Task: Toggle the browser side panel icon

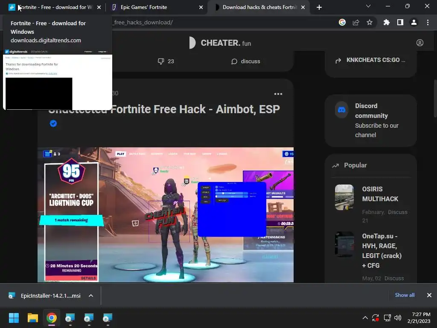Action: (400, 22)
